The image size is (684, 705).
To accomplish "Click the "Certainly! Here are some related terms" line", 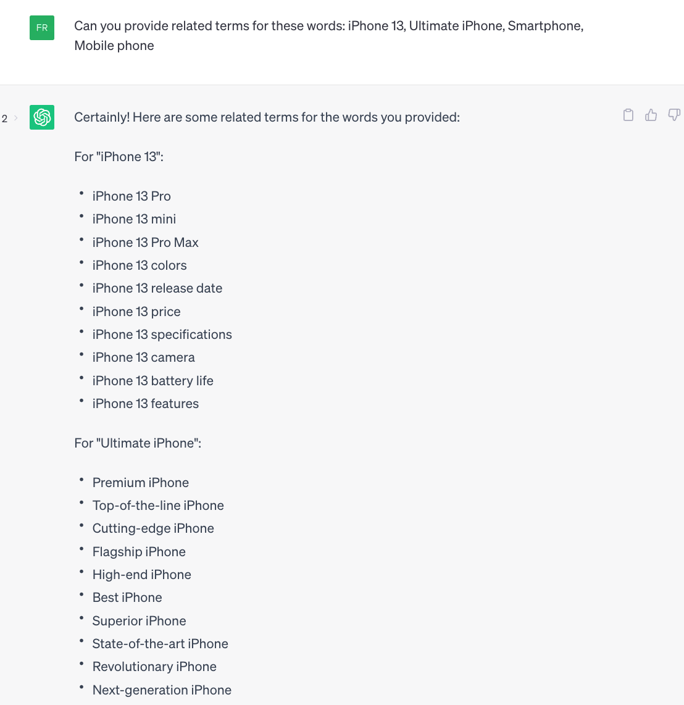I will pyautogui.click(x=267, y=117).
